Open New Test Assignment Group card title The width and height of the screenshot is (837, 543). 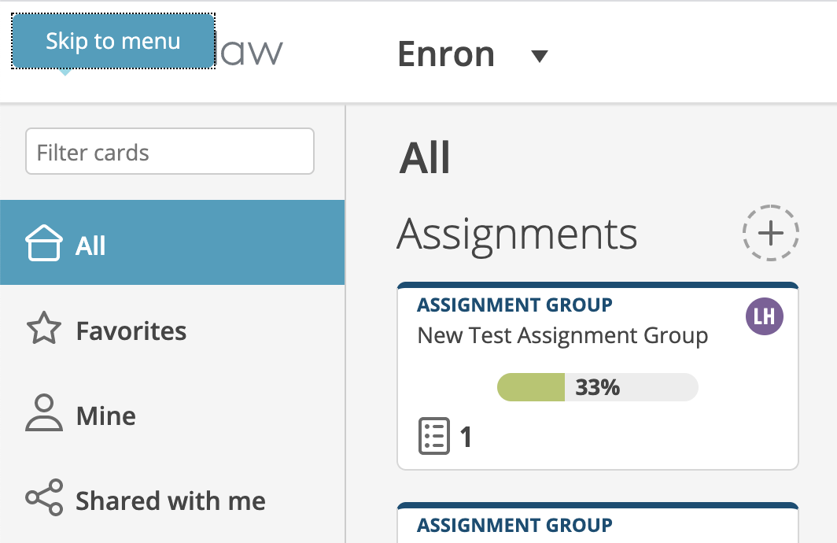pyautogui.click(x=562, y=335)
